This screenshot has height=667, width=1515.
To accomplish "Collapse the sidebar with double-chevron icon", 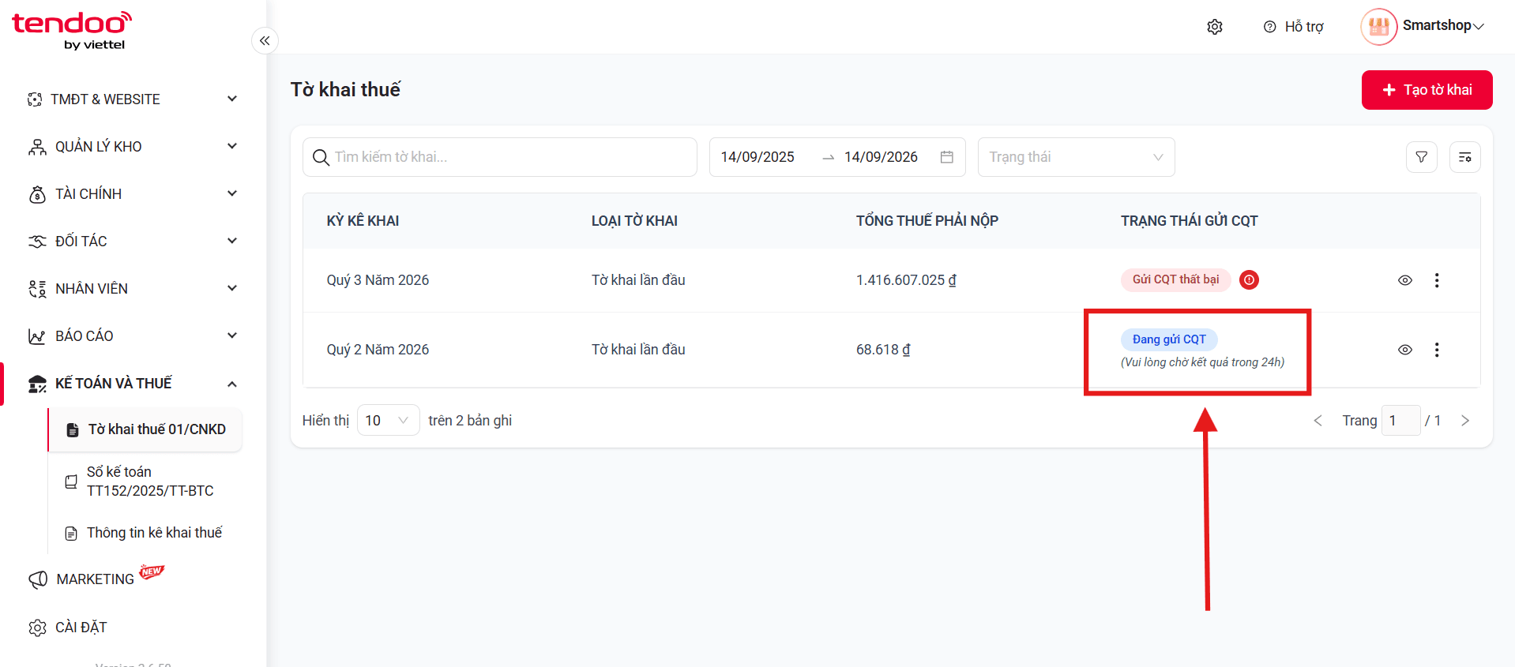I will (265, 40).
